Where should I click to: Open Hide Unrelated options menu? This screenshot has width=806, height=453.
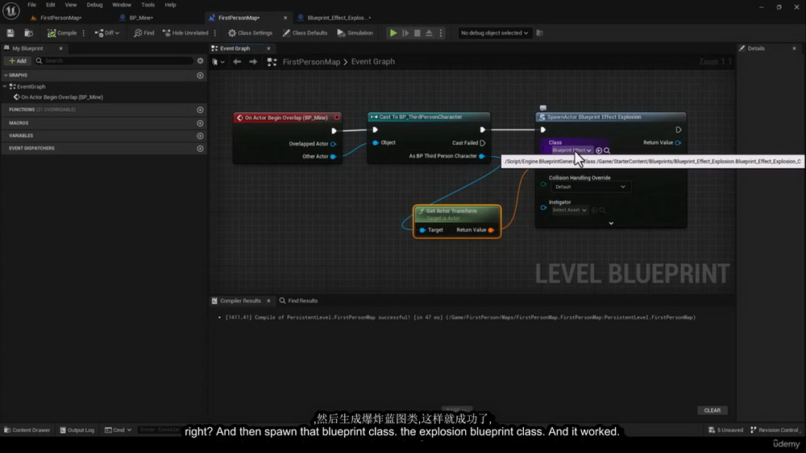215,33
